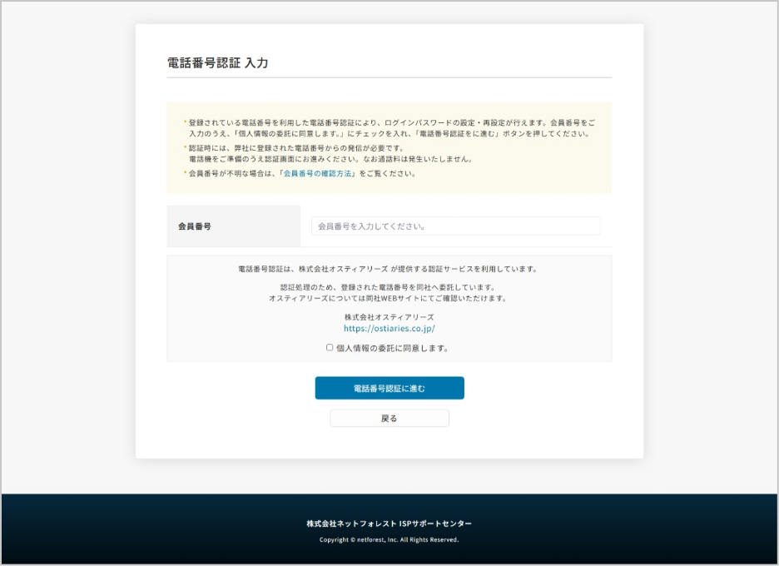Click the sentence about 同社WEBサイトにてご確認

coord(389,298)
